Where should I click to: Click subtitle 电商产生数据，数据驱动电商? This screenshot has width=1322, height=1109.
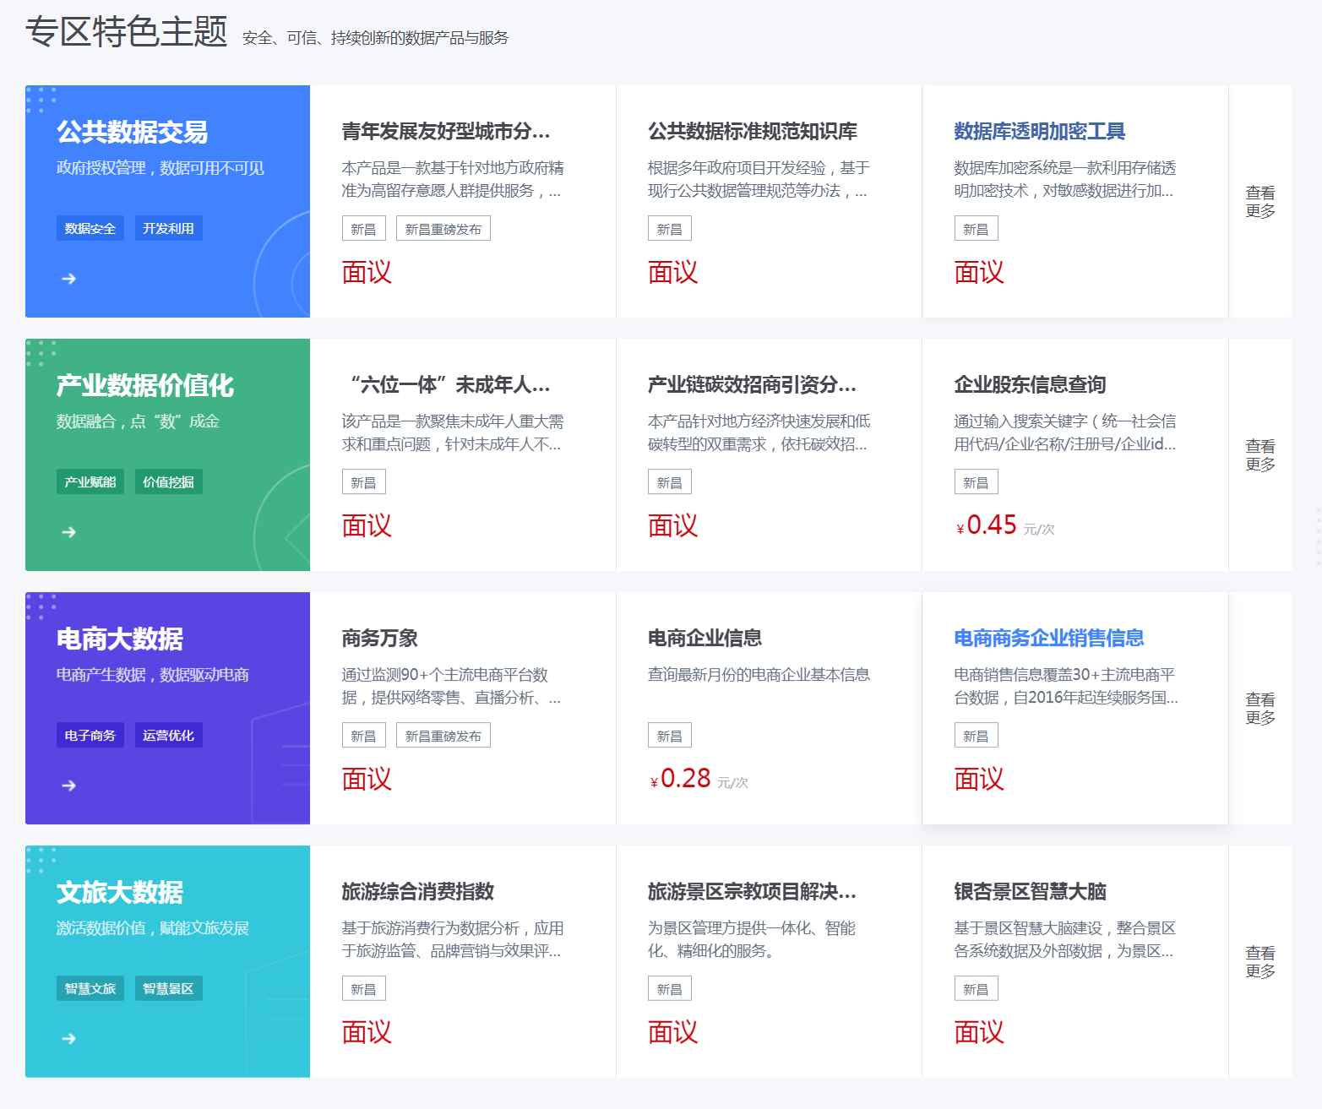[153, 675]
